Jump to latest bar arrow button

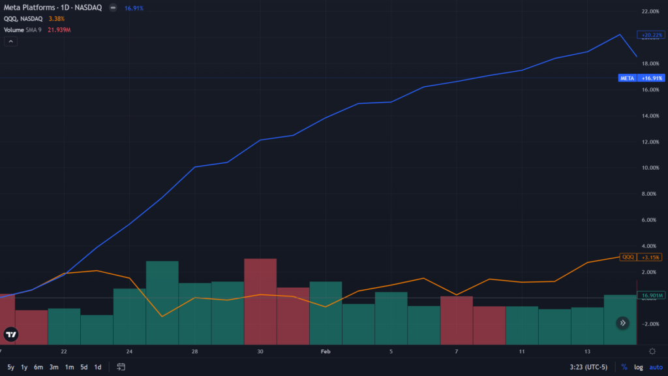click(x=623, y=323)
